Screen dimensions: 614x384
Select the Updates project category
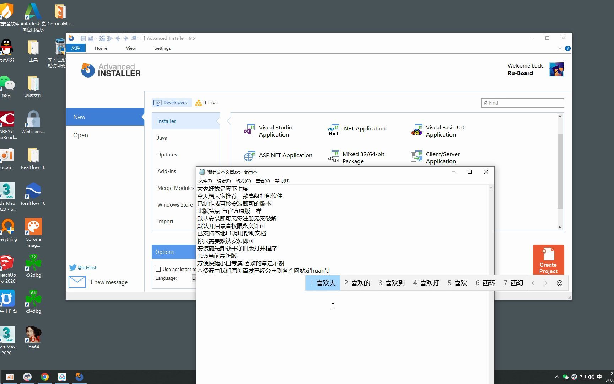[185, 155]
